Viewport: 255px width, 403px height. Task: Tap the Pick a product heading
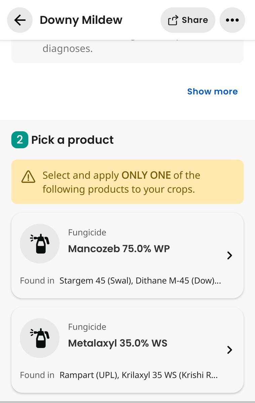coord(73,140)
